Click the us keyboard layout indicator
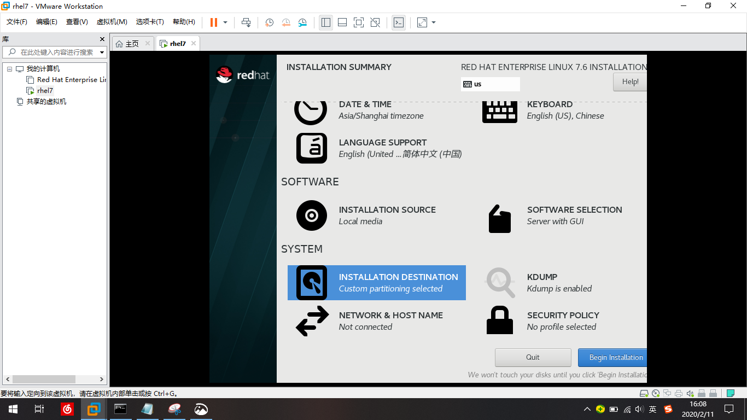The width and height of the screenshot is (747, 420). coord(491,84)
